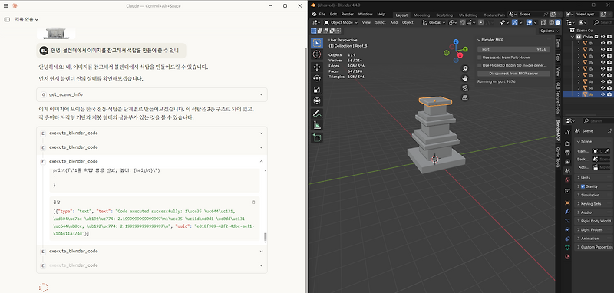Viewport: 614px width, 293px height.
Task: Open the Object Mode dropdown
Action: click(x=341, y=23)
